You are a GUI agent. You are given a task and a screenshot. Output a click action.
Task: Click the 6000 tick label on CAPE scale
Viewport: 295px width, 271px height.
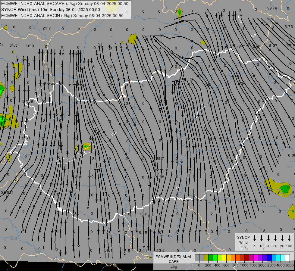pyautogui.click(x=290, y=265)
